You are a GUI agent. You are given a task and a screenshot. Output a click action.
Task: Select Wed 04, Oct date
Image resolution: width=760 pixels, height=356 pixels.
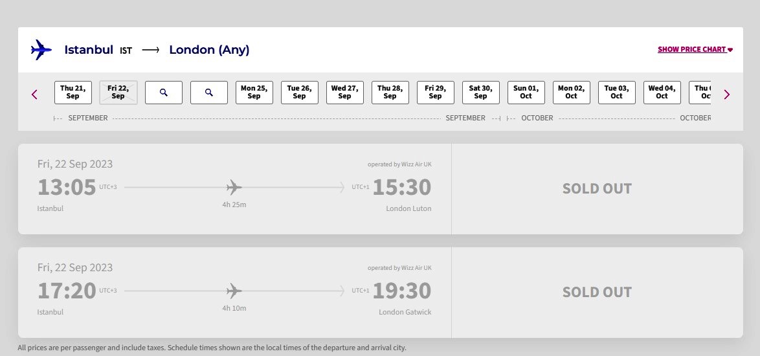[662, 93]
